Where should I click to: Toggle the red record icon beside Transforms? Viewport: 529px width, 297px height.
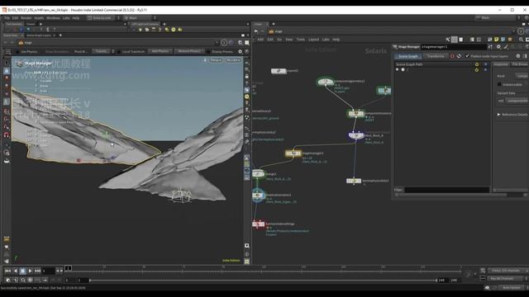click(x=452, y=56)
